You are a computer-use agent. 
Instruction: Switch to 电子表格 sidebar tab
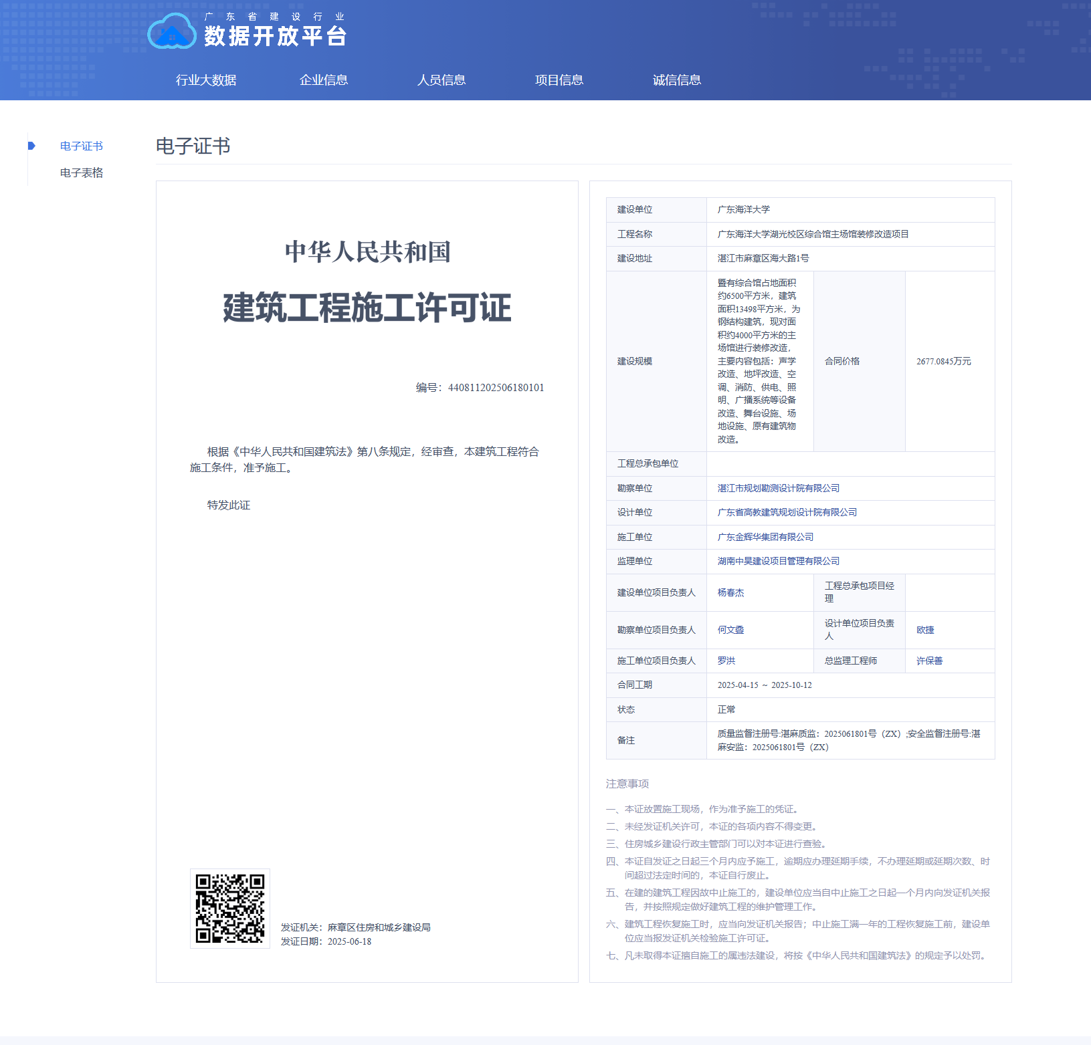(82, 172)
